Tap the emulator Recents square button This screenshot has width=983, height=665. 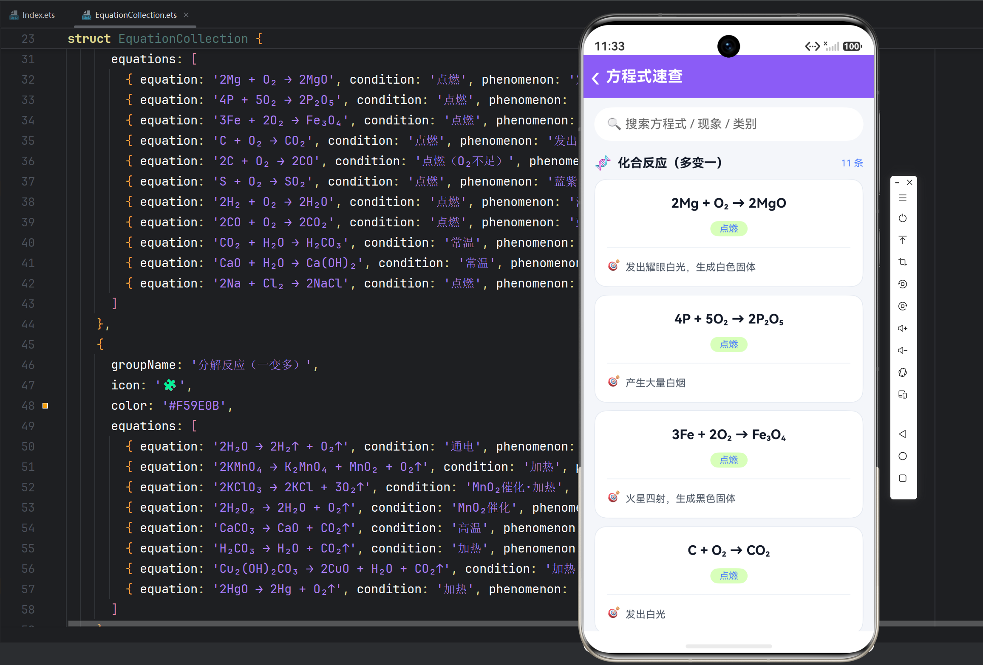pyautogui.click(x=903, y=478)
